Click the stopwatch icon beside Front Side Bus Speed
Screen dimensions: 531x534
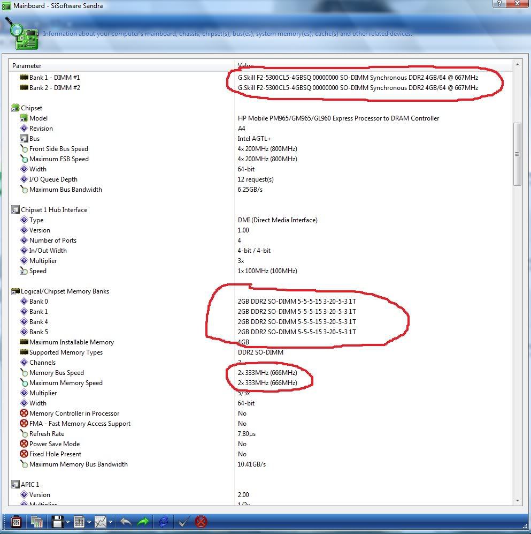[24, 149]
